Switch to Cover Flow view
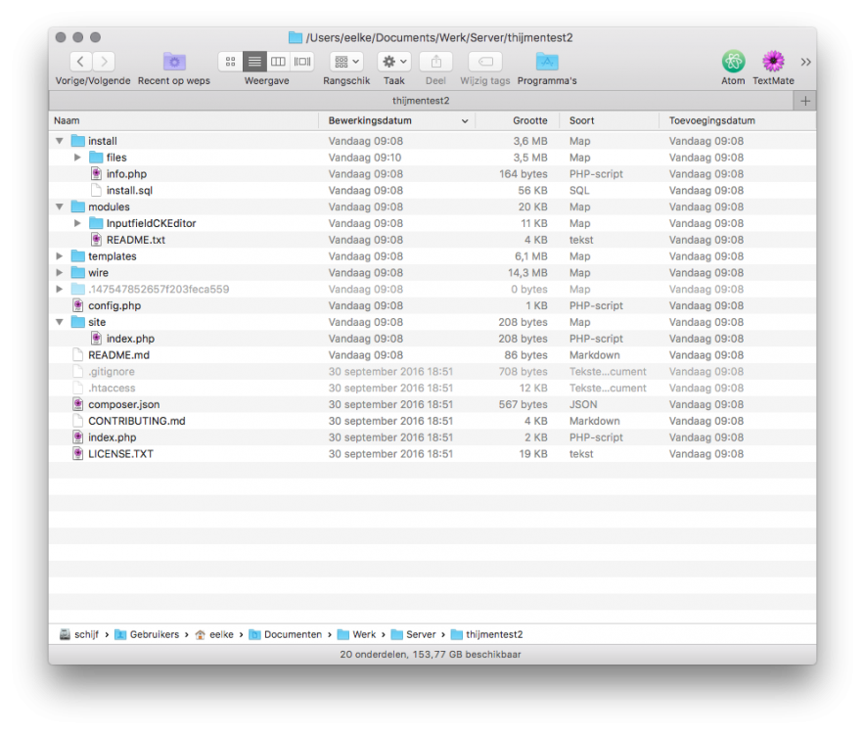The height and width of the screenshot is (734, 865). (302, 62)
